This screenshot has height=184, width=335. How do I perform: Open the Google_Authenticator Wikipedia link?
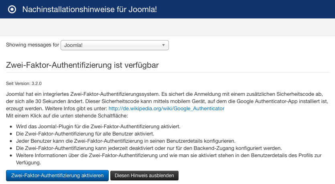(x=166, y=109)
